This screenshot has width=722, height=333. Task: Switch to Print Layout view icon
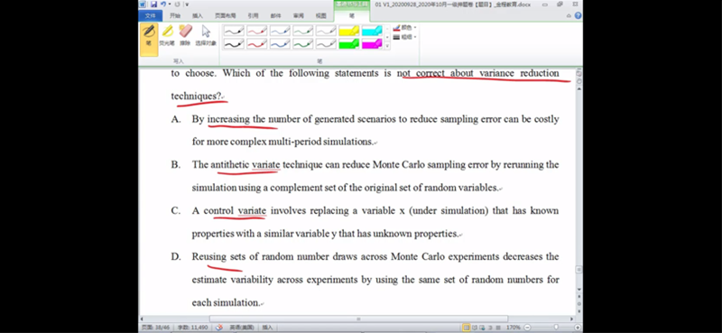click(467, 328)
